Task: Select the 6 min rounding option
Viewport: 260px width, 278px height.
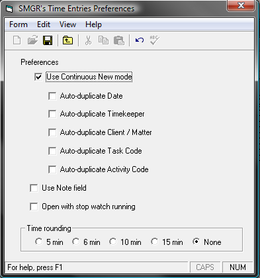Action: point(76,242)
